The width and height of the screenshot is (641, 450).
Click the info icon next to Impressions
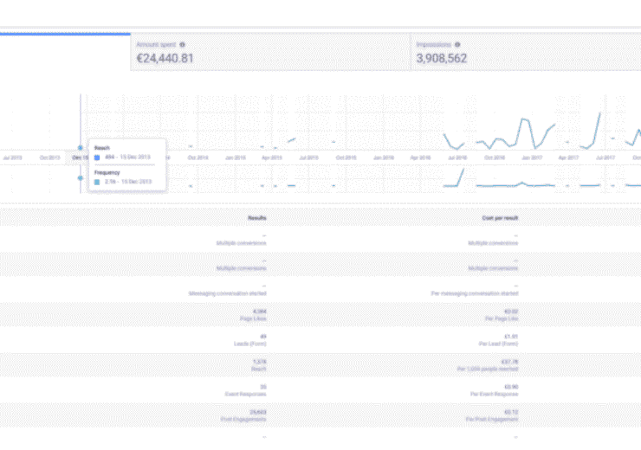457,44
